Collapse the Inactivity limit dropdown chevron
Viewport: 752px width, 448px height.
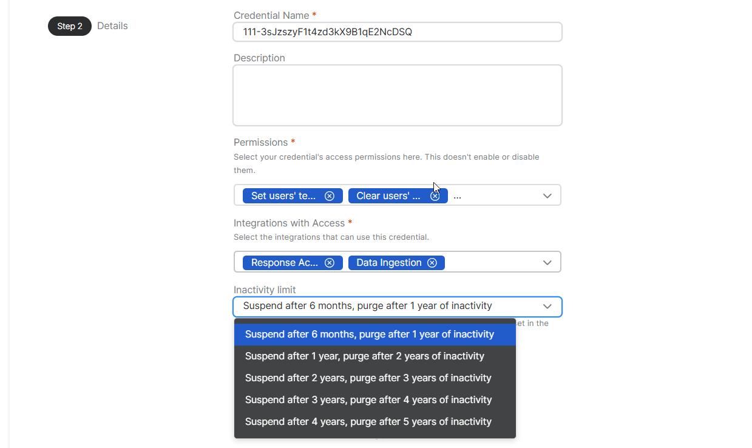pyautogui.click(x=547, y=307)
